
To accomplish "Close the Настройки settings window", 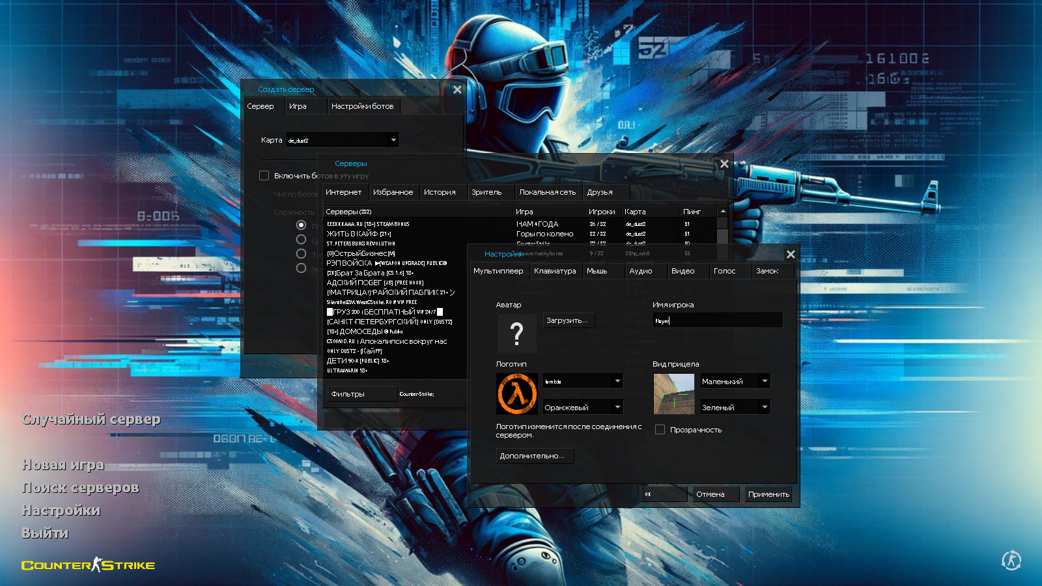I will (x=791, y=255).
